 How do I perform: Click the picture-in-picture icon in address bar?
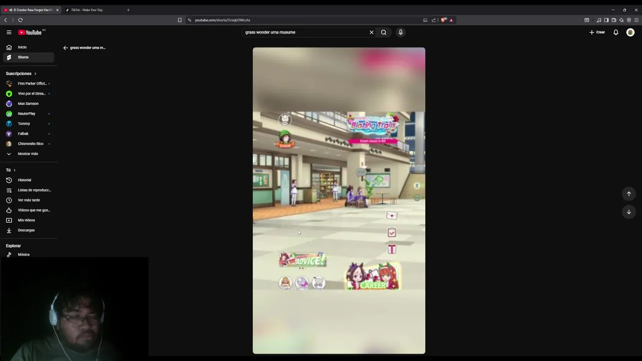425,20
